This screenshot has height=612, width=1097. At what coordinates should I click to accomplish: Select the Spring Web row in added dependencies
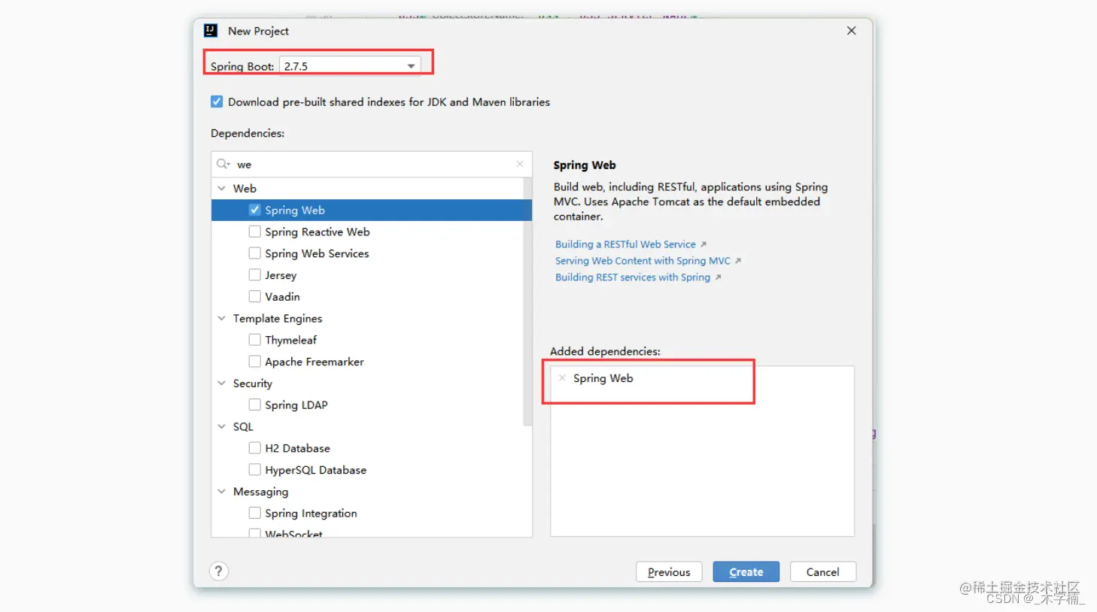(x=703, y=378)
